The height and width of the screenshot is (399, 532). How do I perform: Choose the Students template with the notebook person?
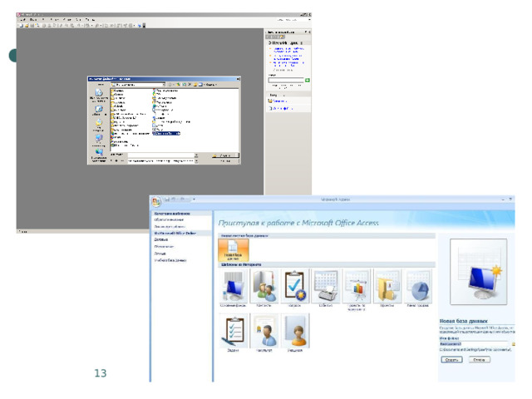(294, 332)
